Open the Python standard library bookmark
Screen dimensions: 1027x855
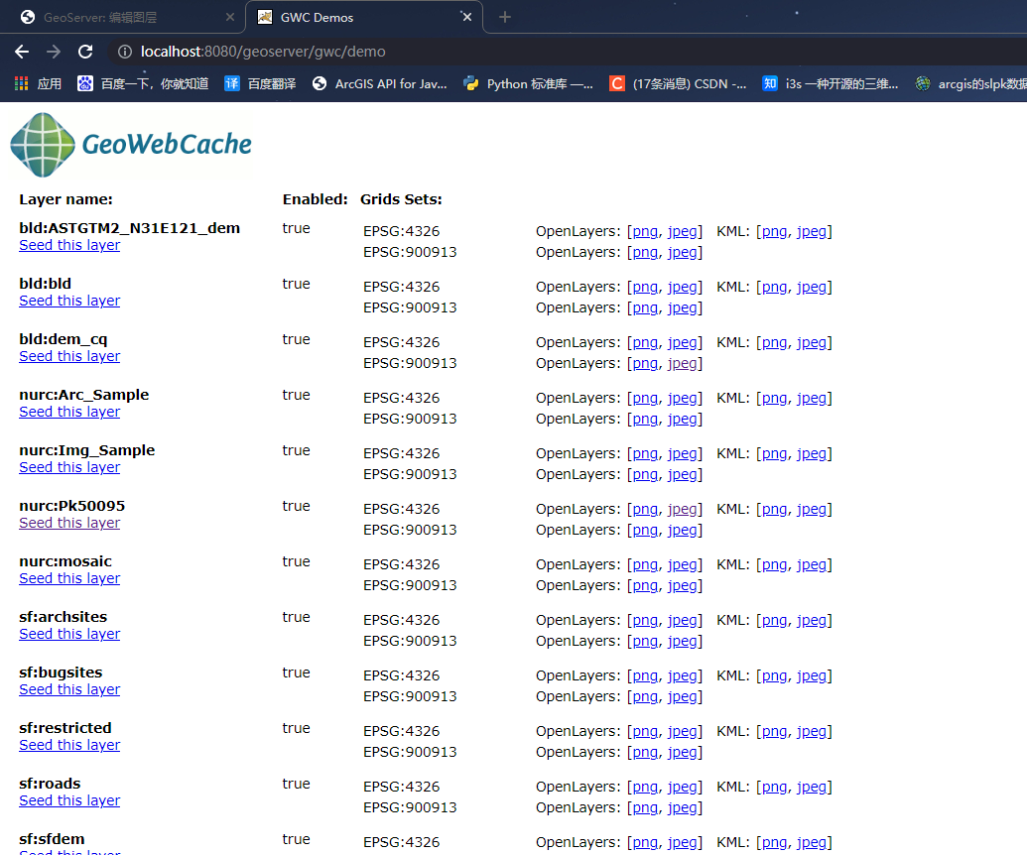pyautogui.click(x=528, y=83)
